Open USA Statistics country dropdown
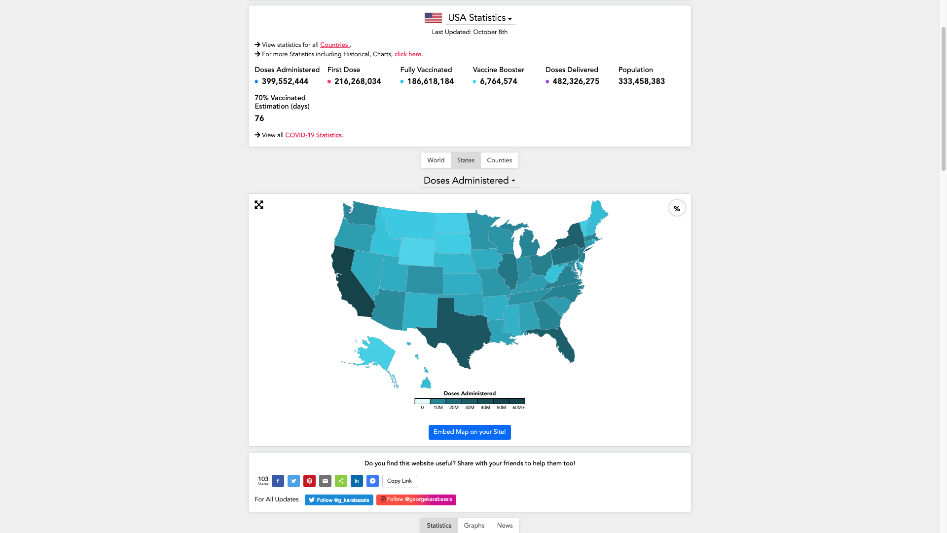 (480, 18)
